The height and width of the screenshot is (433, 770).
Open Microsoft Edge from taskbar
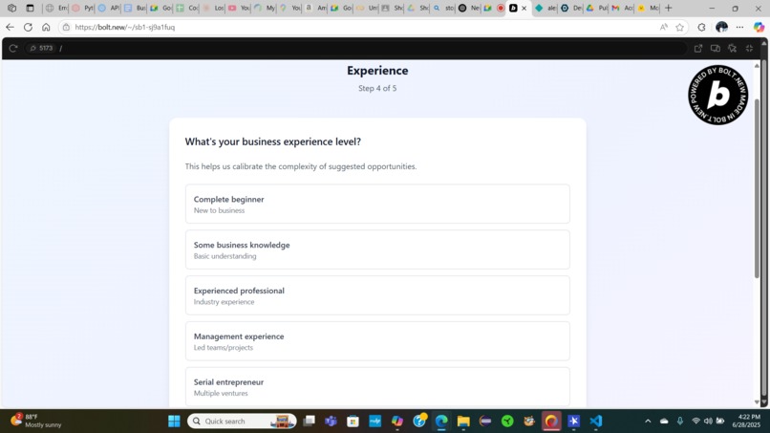[441, 422]
